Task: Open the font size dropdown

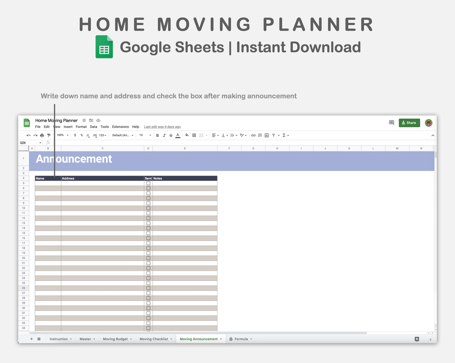Action: (x=144, y=135)
